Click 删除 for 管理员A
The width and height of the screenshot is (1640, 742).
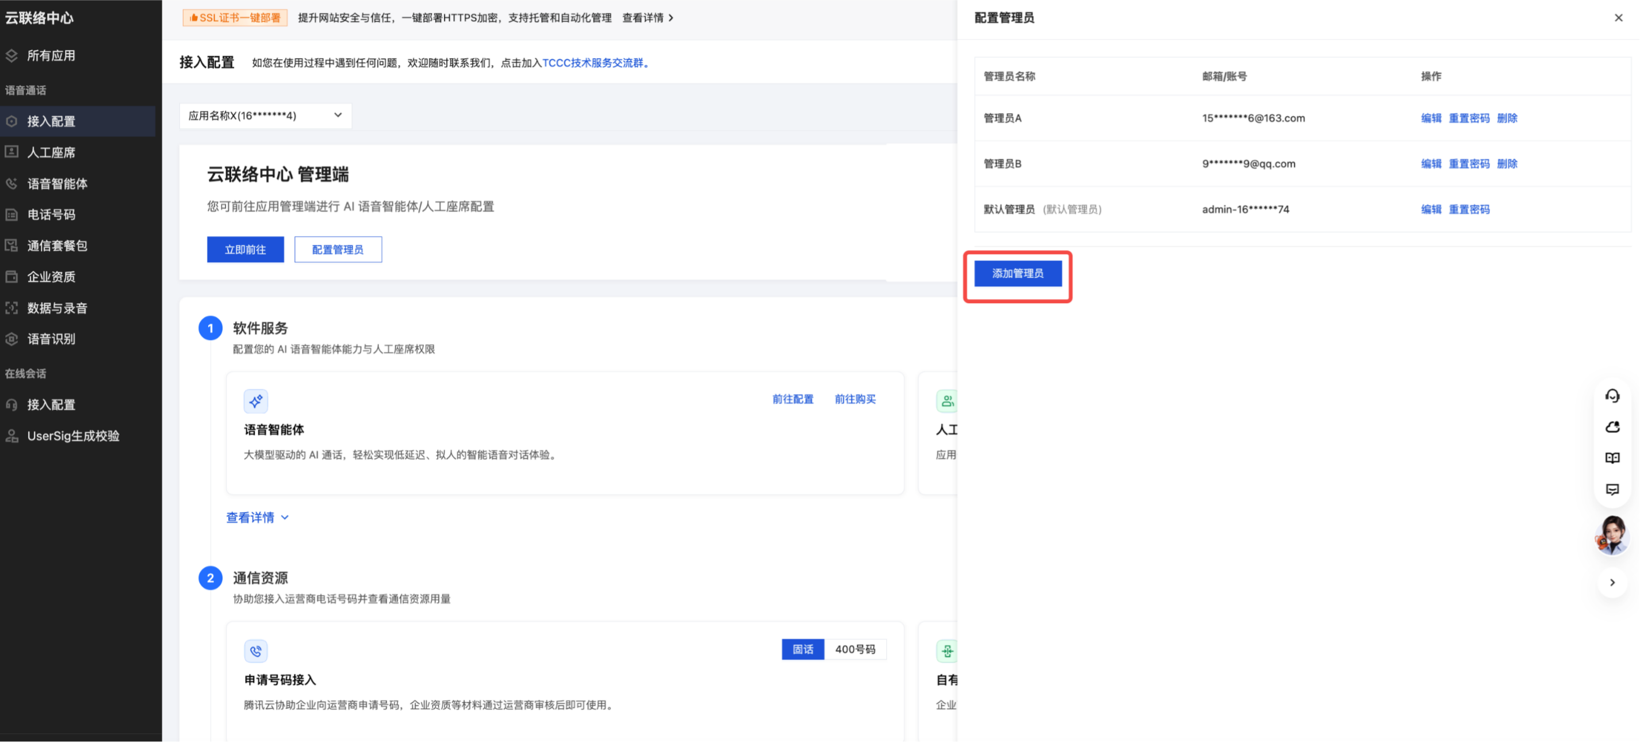(x=1507, y=118)
